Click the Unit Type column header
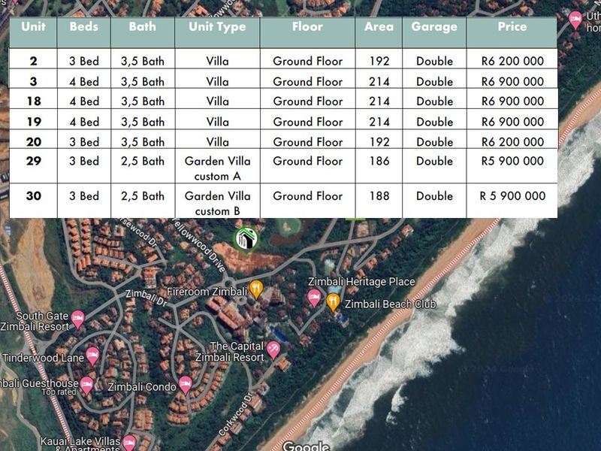Viewport: 601px width, 451px height. (217, 26)
